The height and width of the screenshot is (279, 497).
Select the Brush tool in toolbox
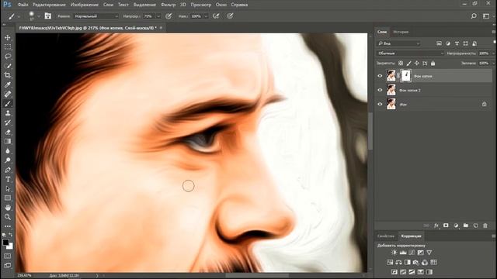click(8, 104)
